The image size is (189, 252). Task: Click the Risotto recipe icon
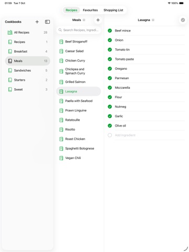(61, 130)
